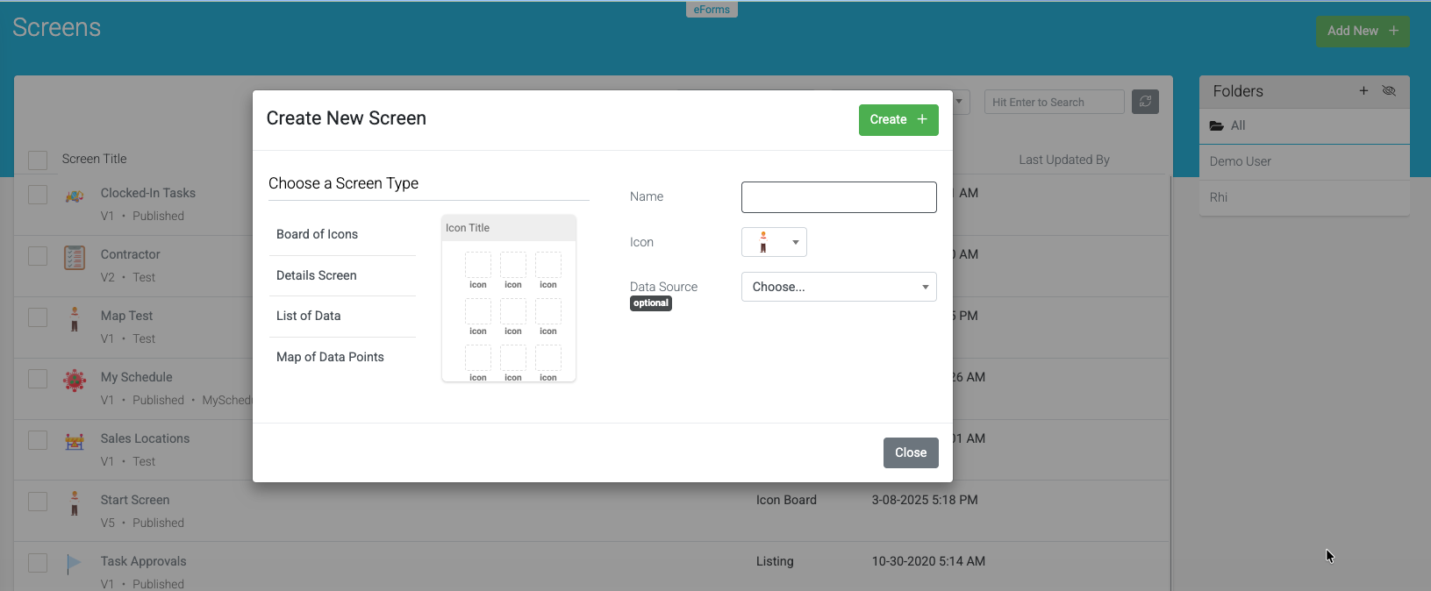This screenshot has height=591, width=1431.
Task: Click the Add New button
Action: coord(1363,31)
